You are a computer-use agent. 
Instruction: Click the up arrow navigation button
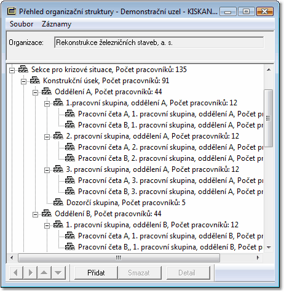[44, 273]
